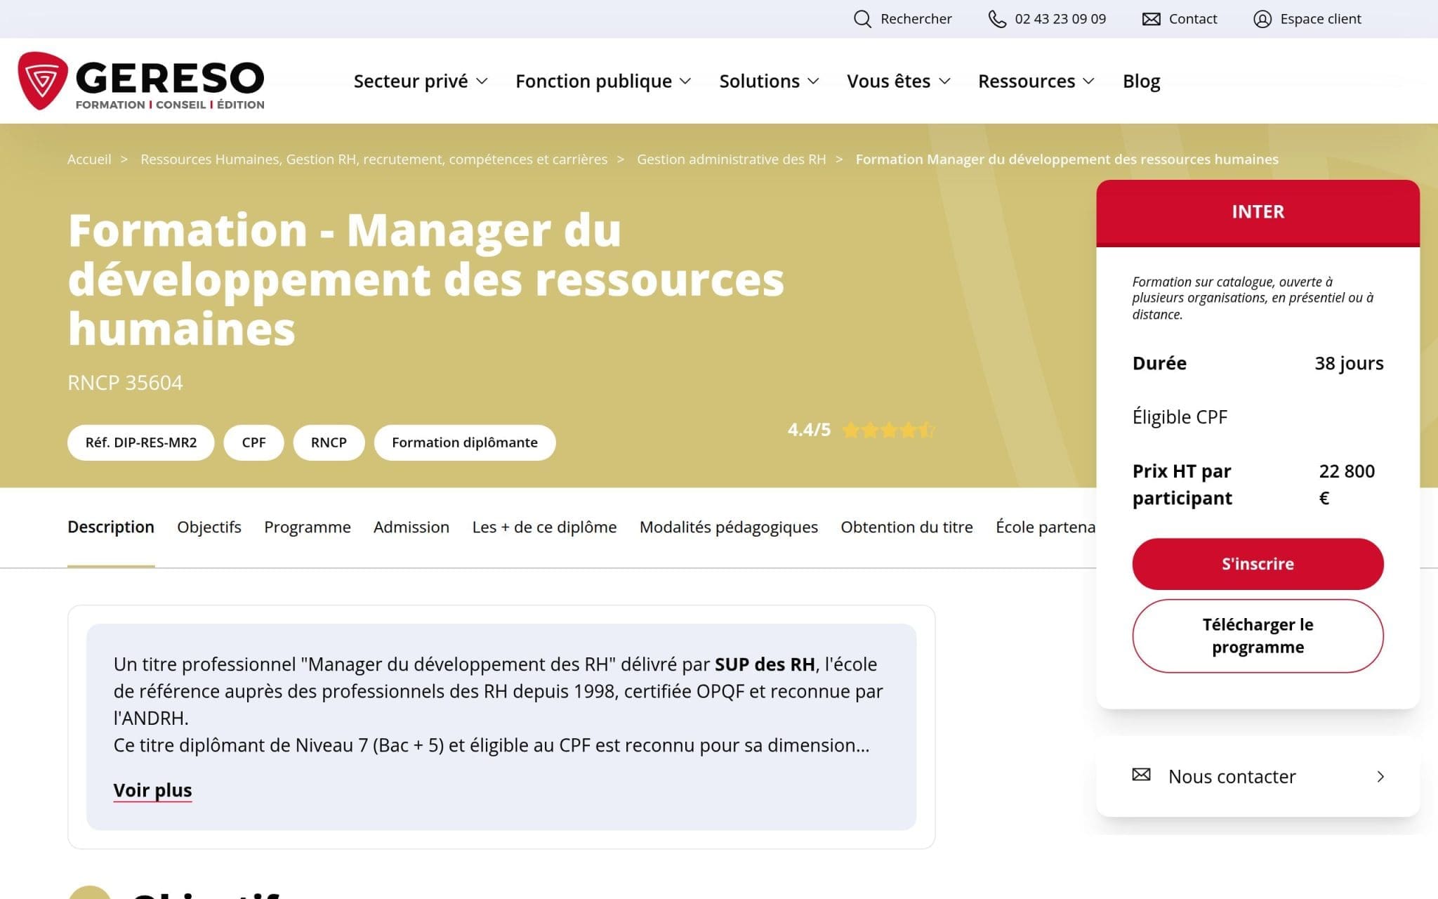Open Les + de ce diplôme tab
The height and width of the screenshot is (899, 1438).
544,527
